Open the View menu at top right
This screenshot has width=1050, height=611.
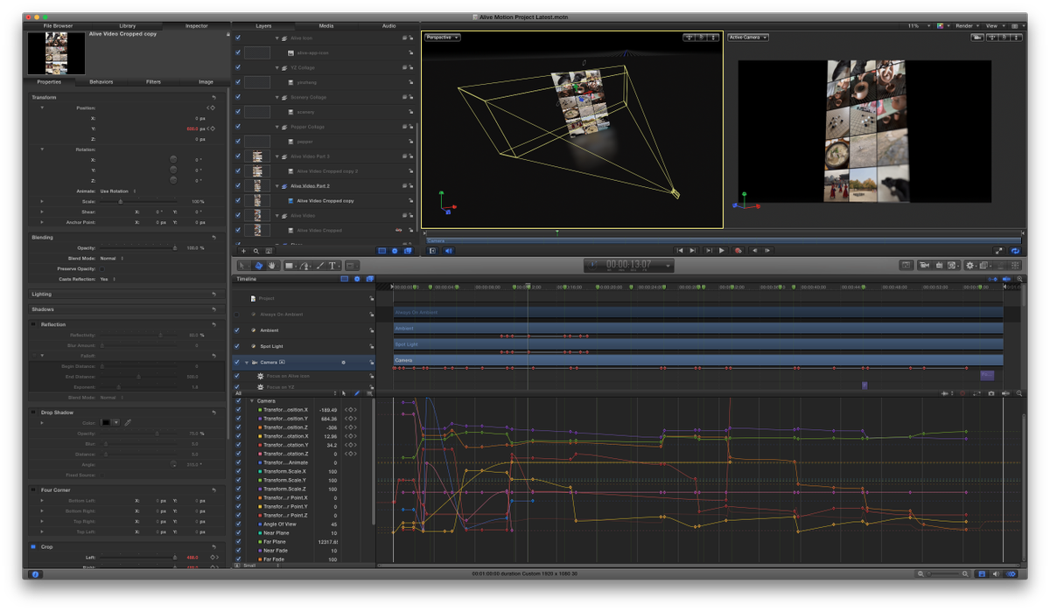[994, 26]
